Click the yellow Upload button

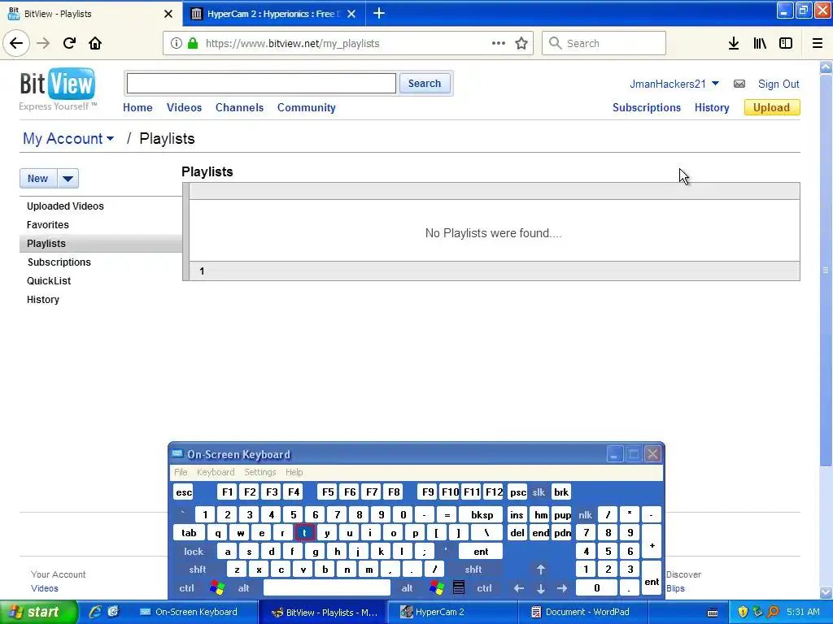pos(771,107)
